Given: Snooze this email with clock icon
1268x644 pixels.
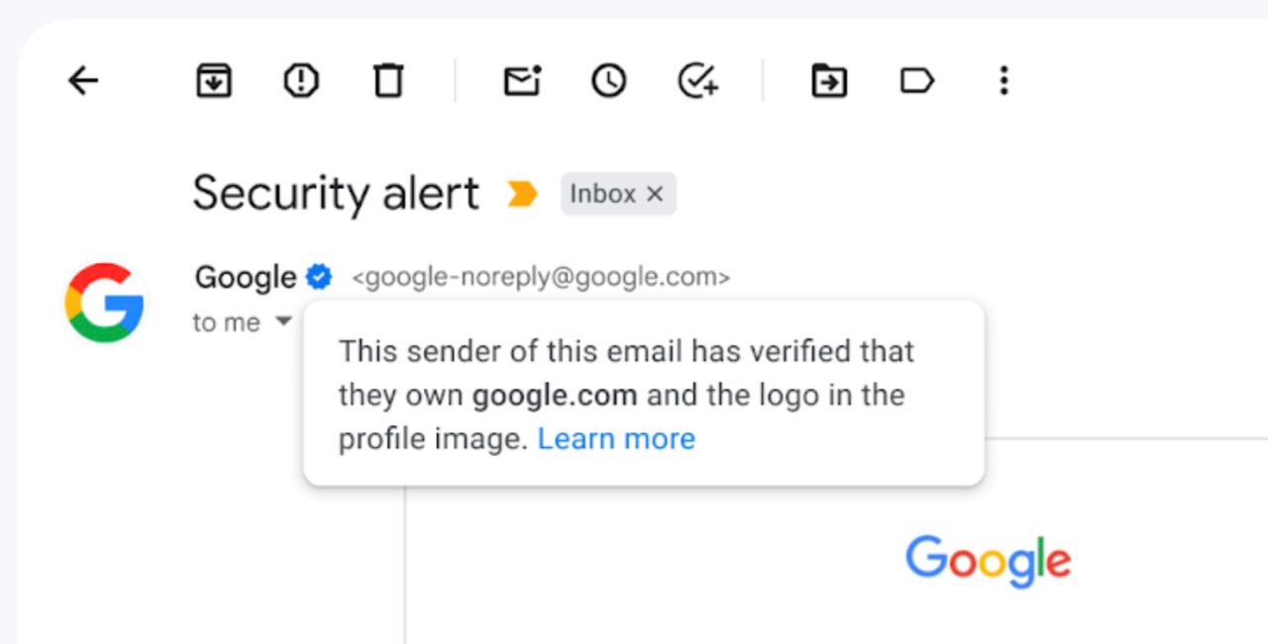Looking at the screenshot, I should click(x=609, y=81).
